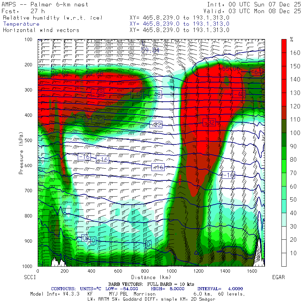Click the 500 tick on the pressure axis
Viewport: 303px width, 303px height.
pyautogui.click(x=28, y=140)
